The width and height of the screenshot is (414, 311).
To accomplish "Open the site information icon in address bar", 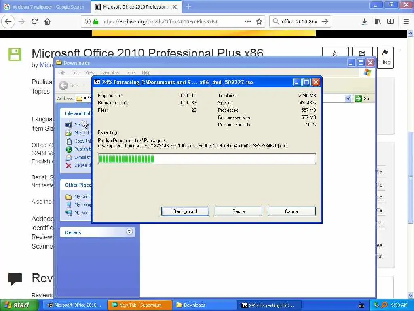I will [x=87, y=21].
